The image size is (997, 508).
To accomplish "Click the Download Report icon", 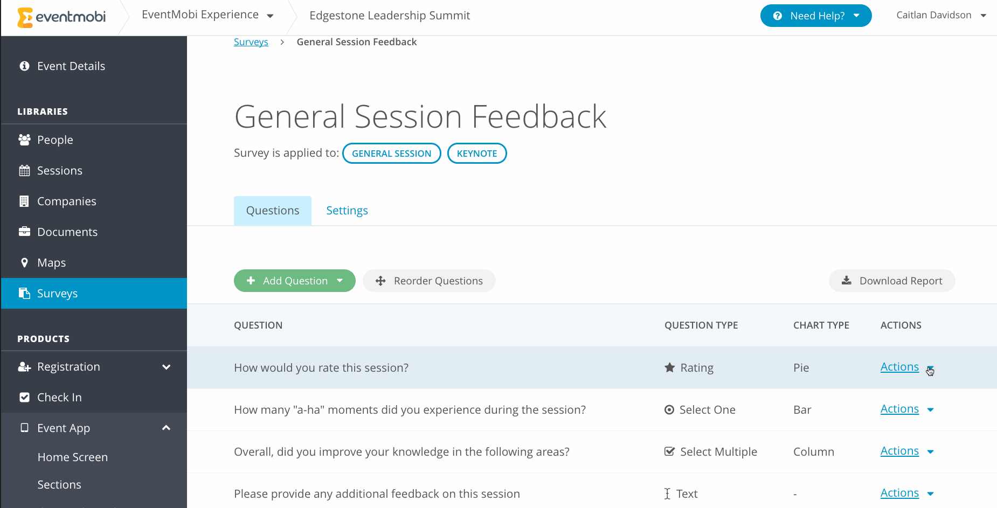I will click(x=847, y=281).
